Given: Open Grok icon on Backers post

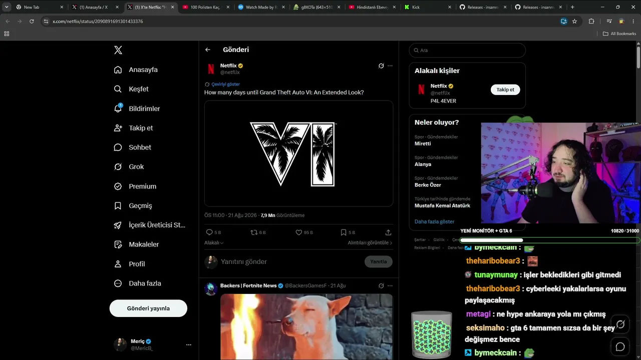Looking at the screenshot, I should 381,285.
